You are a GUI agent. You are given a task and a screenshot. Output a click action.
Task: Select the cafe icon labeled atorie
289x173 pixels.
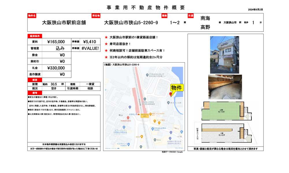[x=142, y=136]
